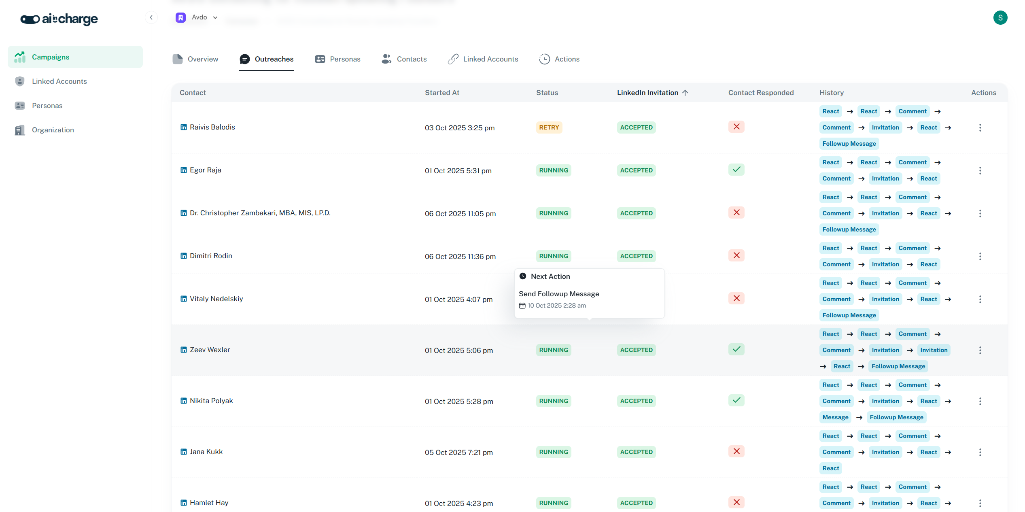The width and height of the screenshot is (1025, 512).
Task: Click Followup Message history tag for Zeev Wexler
Action: pyautogui.click(x=898, y=366)
